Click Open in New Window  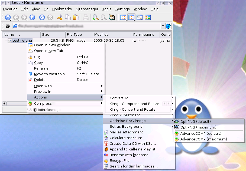[66, 45]
